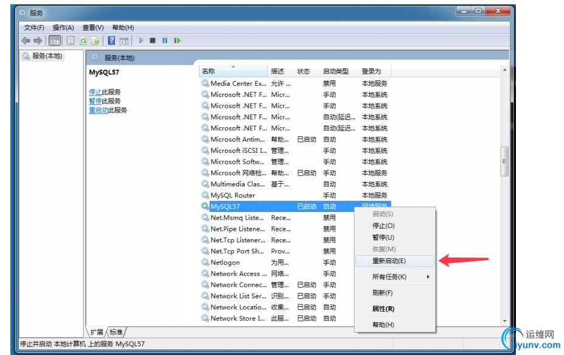Viewport: 564px width, 355px height.
Task: Choose 属性(R) in context menu
Action: (395, 309)
